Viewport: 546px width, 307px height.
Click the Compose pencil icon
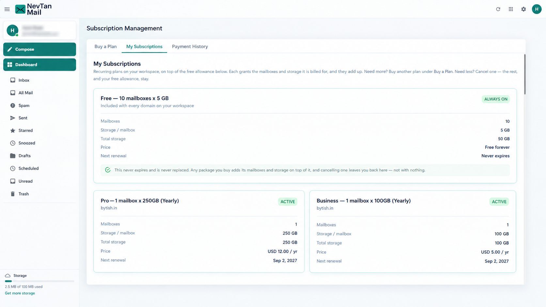click(10, 49)
